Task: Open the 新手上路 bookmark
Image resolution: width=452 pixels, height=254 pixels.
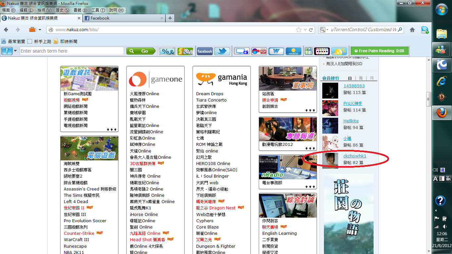Action: (x=39, y=42)
